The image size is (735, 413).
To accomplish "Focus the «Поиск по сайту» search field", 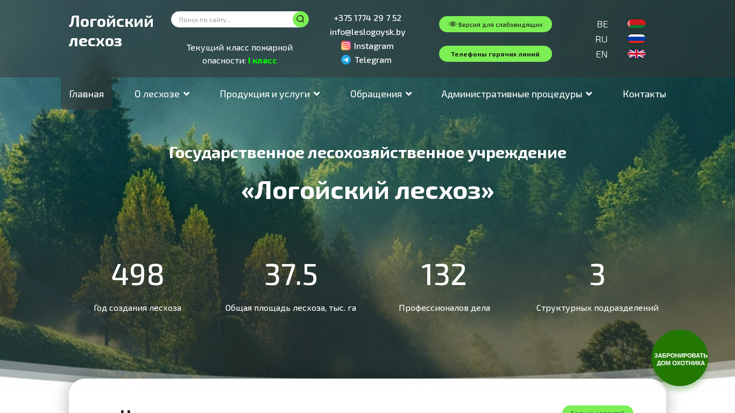I will coord(232,19).
